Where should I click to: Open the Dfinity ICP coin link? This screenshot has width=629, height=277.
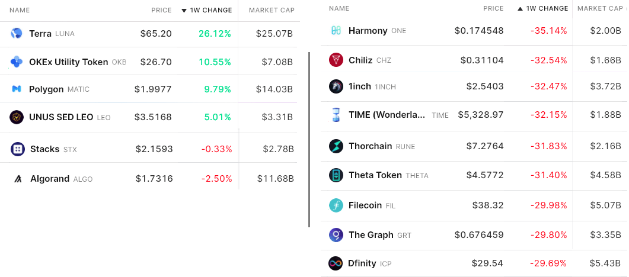click(x=362, y=263)
